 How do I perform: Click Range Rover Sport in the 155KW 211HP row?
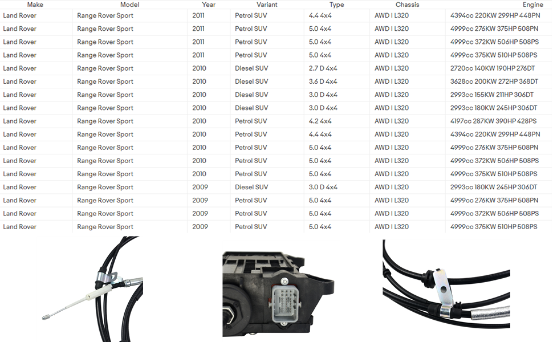point(105,95)
